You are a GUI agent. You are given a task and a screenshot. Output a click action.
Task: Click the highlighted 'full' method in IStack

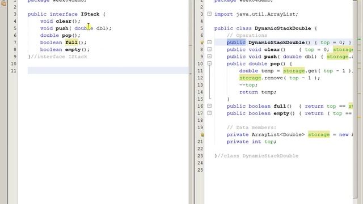(x=71, y=42)
